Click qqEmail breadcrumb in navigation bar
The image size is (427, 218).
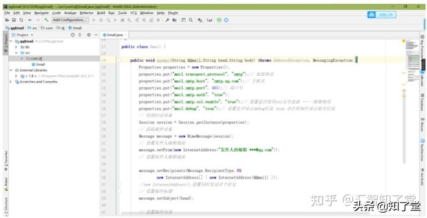coord(15,28)
